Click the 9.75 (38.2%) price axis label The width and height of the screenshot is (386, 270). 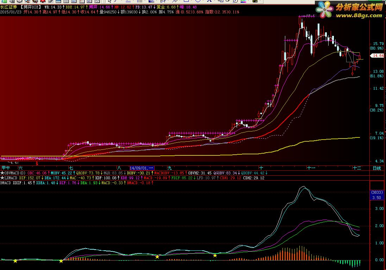point(377,108)
